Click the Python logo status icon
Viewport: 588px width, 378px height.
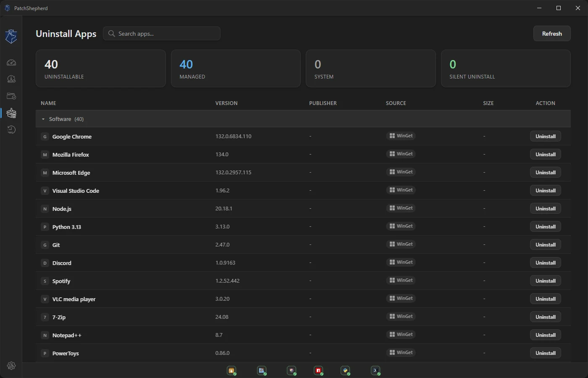pyautogui.click(x=345, y=370)
